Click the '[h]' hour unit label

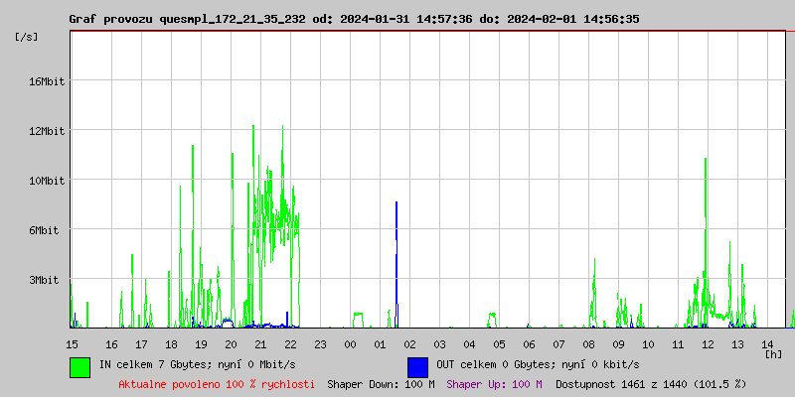click(774, 354)
